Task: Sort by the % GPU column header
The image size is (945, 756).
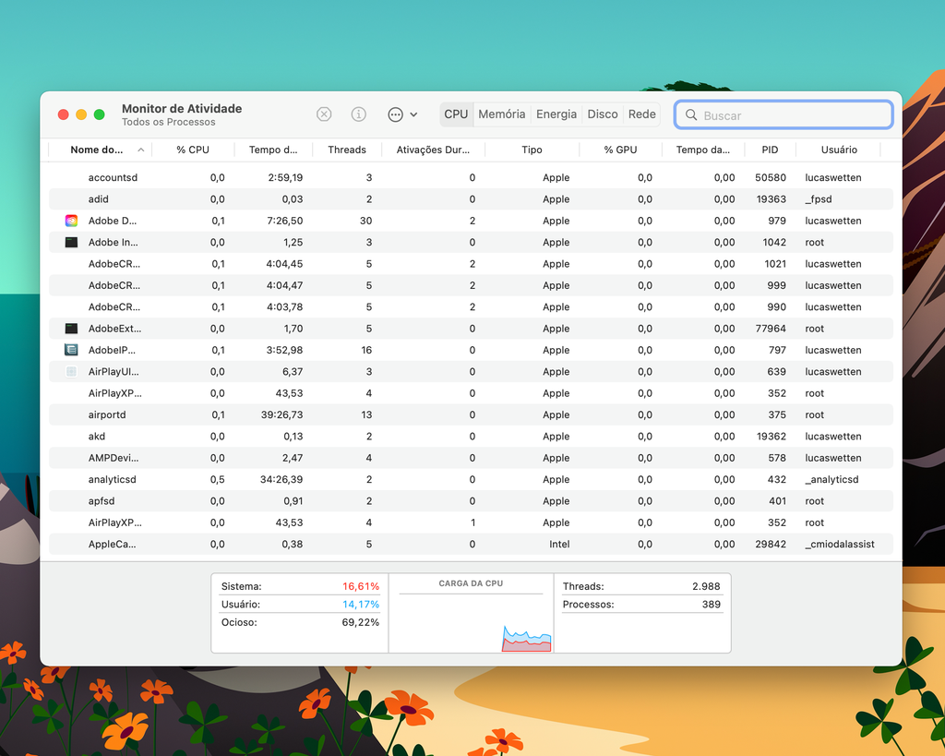Action: click(620, 150)
